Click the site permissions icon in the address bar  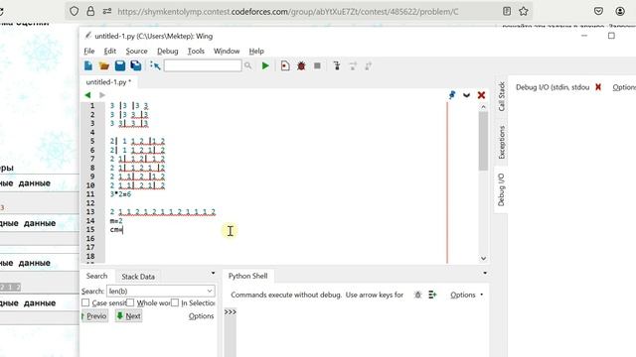click(107, 11)
